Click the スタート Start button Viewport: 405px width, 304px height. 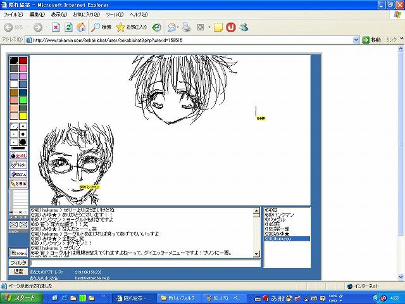pyautogui.click(x=21, y=298)
